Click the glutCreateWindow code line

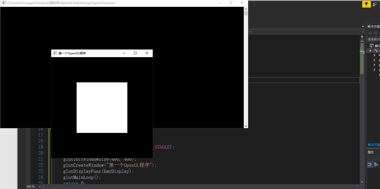(110, 165)
